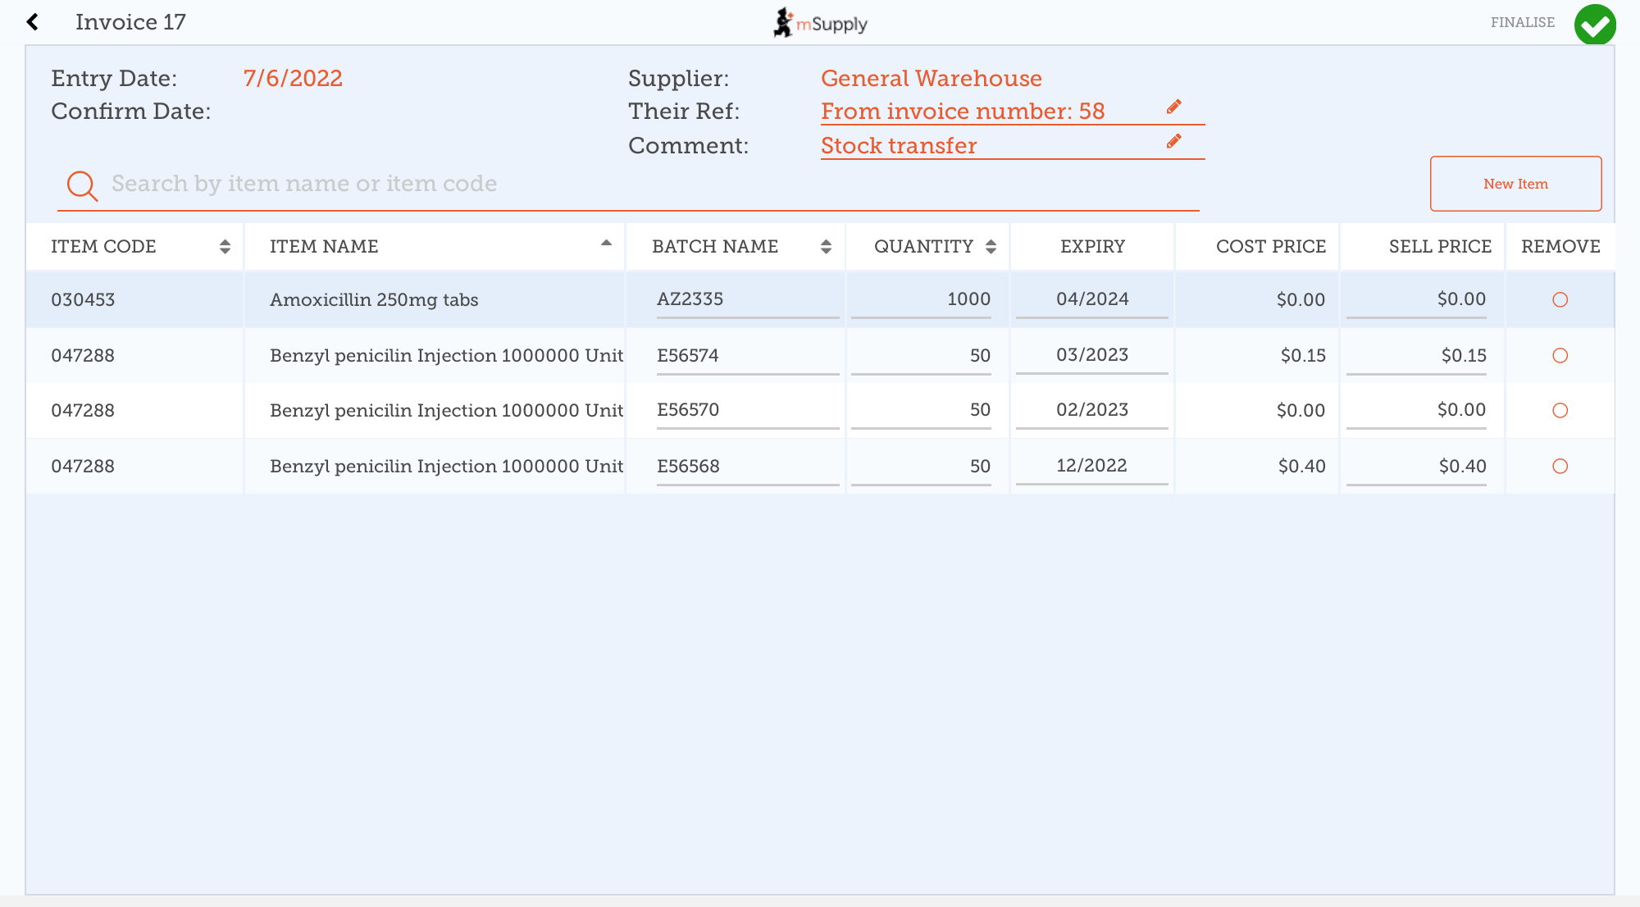This screenshot has height=907, width=1640.
Task: Select remove circle for batch E56574
Action: click(x=1560, y=356)
